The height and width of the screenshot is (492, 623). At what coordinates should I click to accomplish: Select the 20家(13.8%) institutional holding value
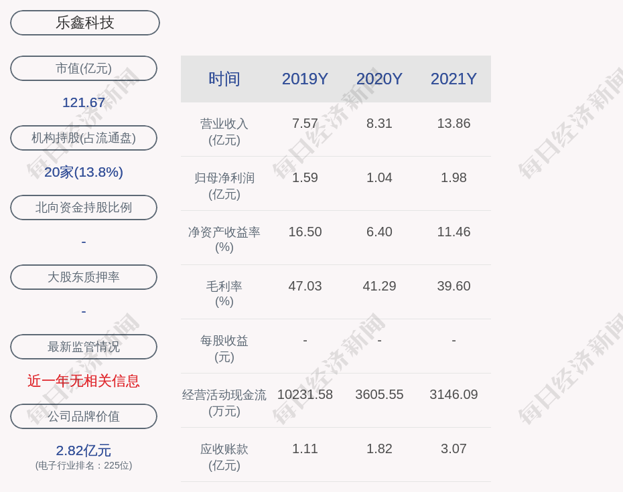(84, 172)
